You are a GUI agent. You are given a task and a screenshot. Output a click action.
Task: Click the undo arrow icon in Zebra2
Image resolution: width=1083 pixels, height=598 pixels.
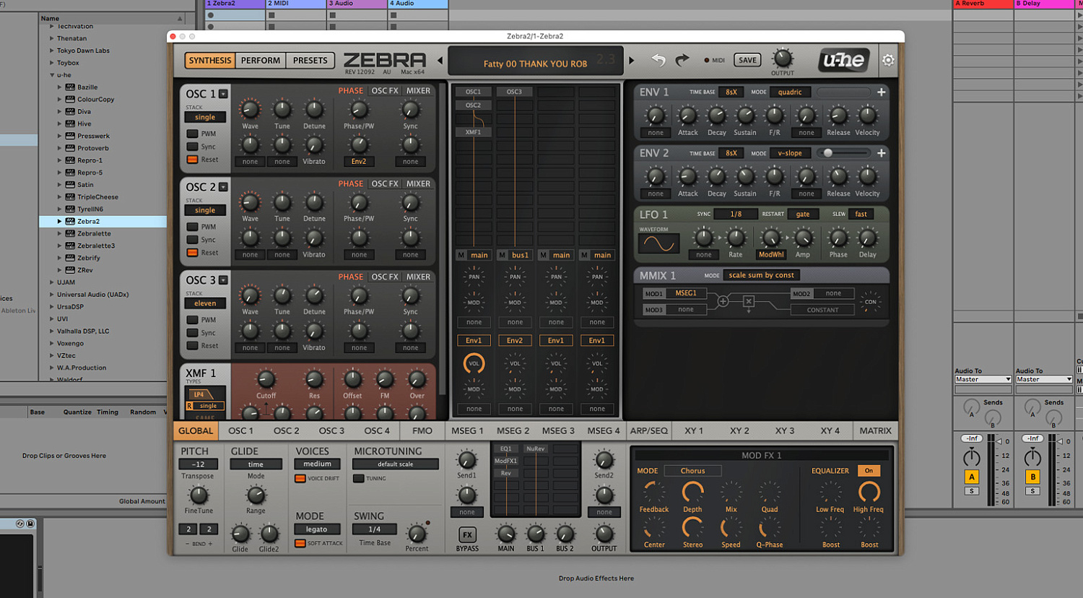(658, 60)
